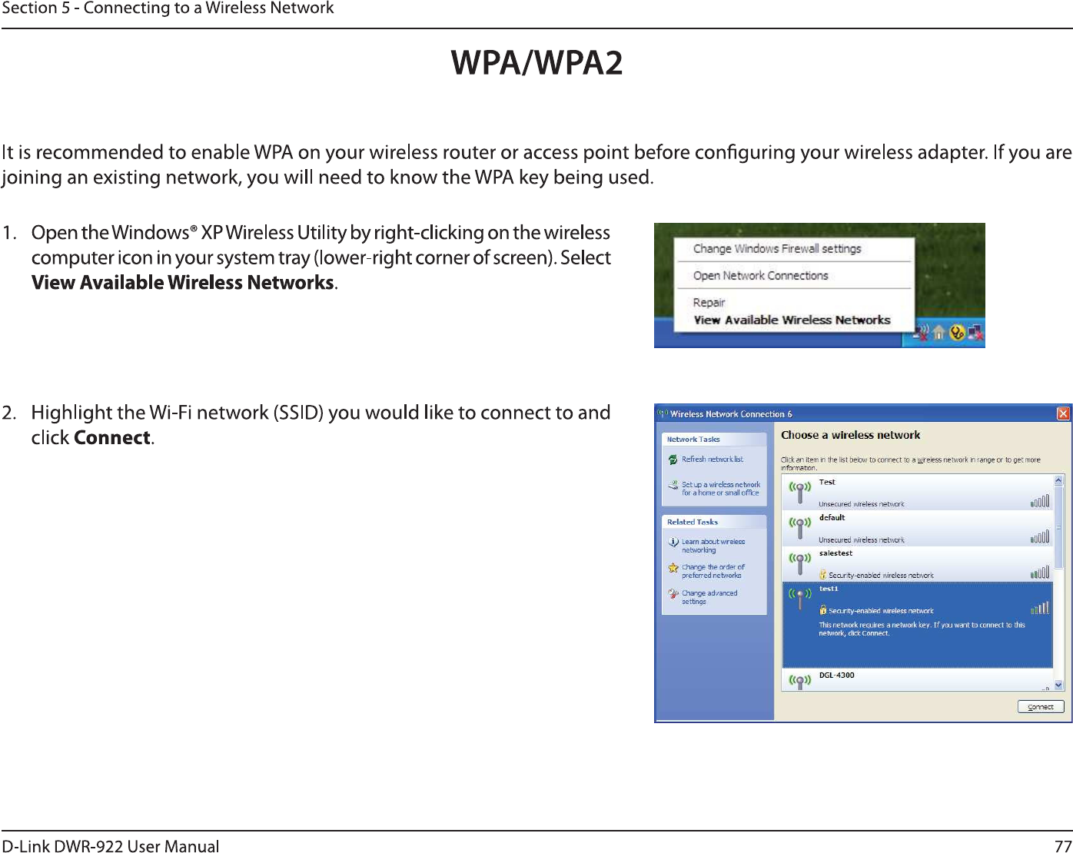1073x853 pixels.
Task: Select the network name 'Test'
Action: [x=827, y=483]
